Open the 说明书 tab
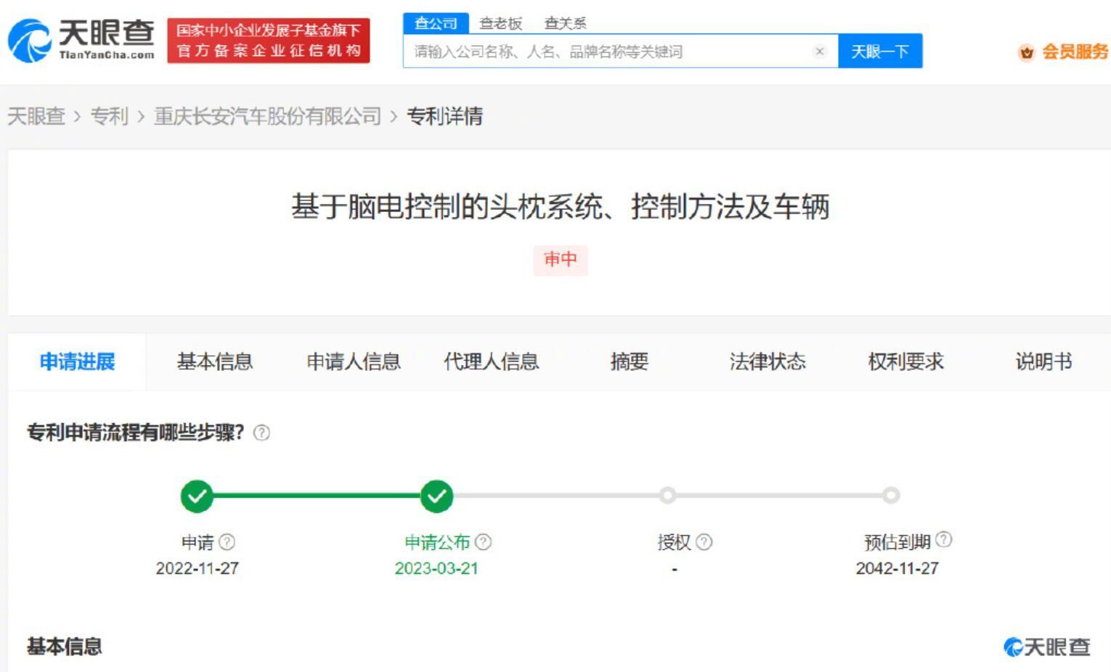 pos(1043,361)
